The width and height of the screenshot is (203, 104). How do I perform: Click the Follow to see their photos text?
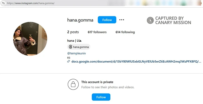coord(108,87)
